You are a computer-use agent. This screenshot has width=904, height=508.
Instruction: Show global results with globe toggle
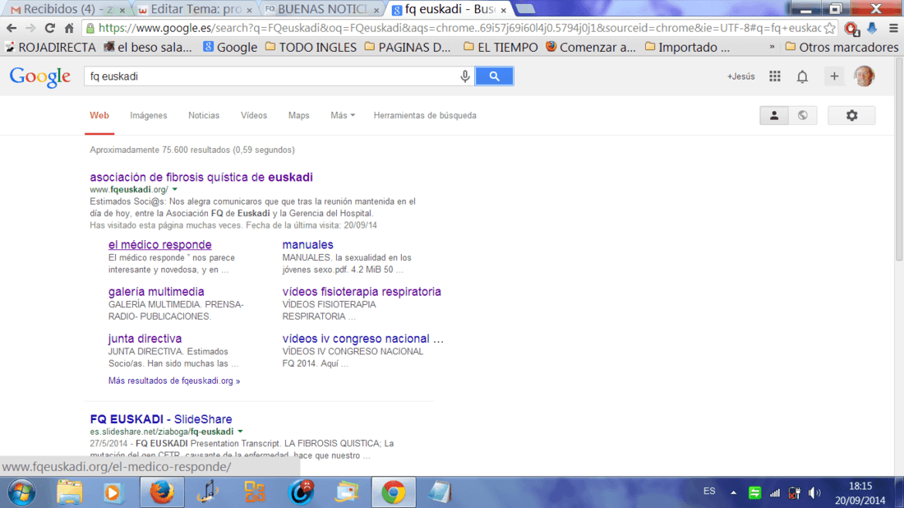tap(803, 115)
